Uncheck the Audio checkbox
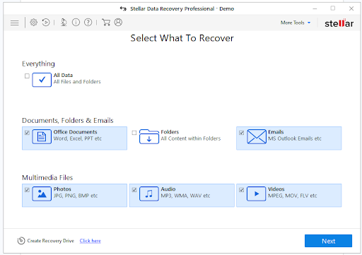 point(134,190)
